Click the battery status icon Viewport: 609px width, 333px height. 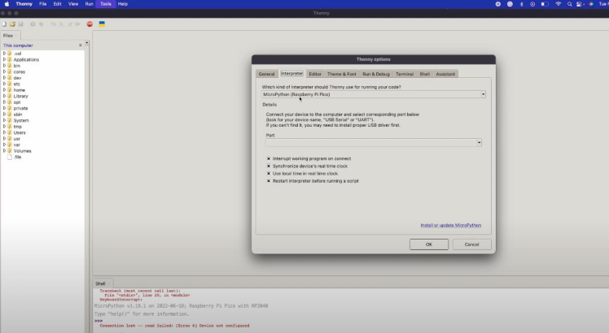(545, 4)
